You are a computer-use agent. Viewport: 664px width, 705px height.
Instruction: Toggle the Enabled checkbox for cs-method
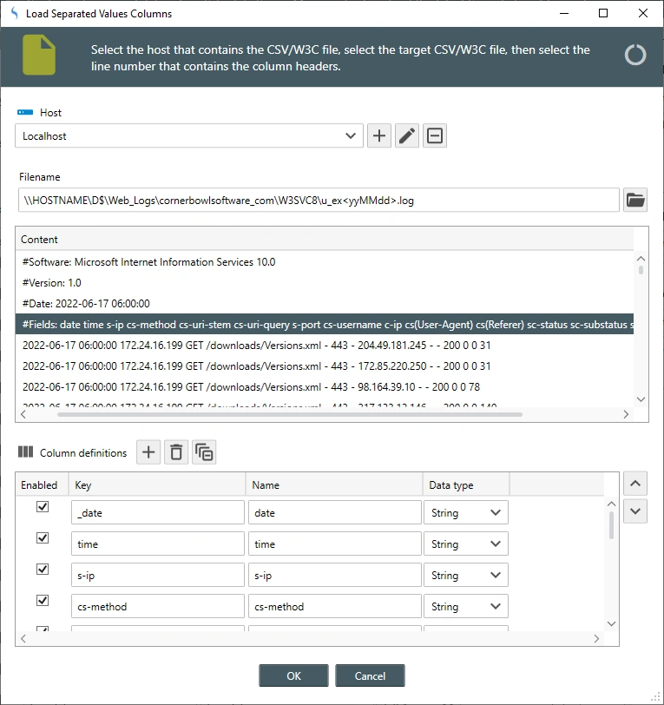coord(43,601)
